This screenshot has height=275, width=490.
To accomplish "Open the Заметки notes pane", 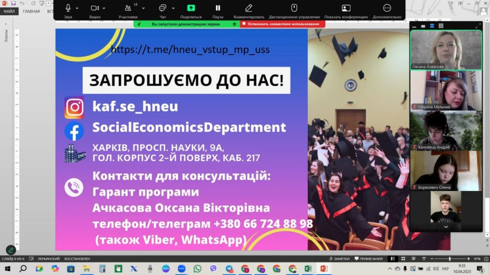I will pos(339,259).
